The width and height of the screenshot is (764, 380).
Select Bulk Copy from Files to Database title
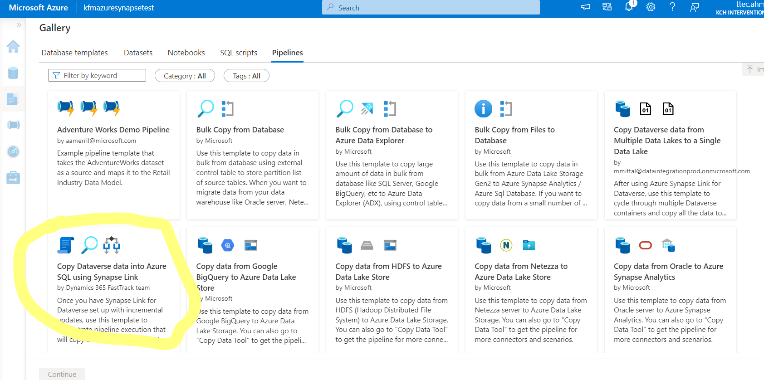[x=514, y=135]
